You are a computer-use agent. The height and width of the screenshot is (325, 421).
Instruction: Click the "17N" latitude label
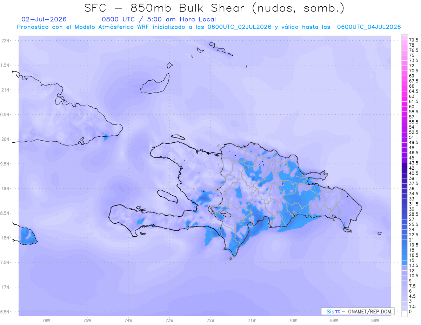tap(5, 287)
